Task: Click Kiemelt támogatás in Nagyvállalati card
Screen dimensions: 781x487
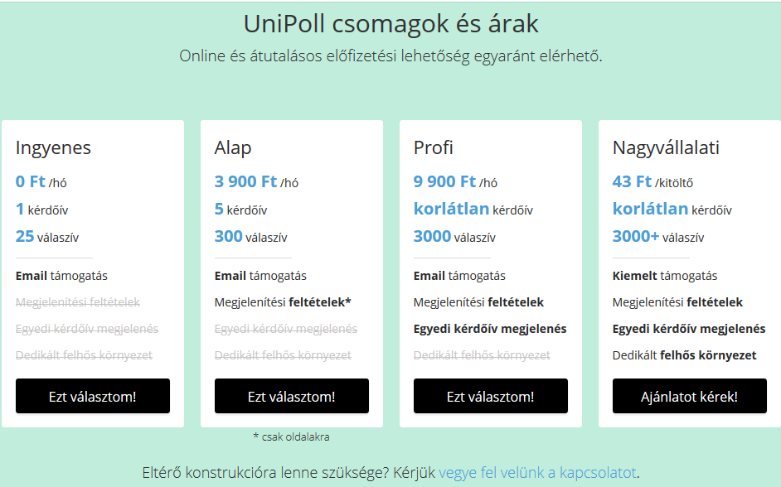Action: click(x=665, y=276)
